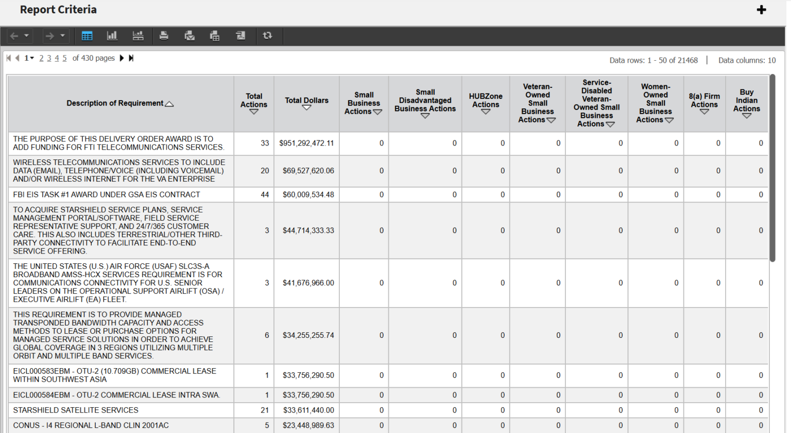Switch to Graph view icon
This screenshot has width=791, height=433.
pos(112,35)
